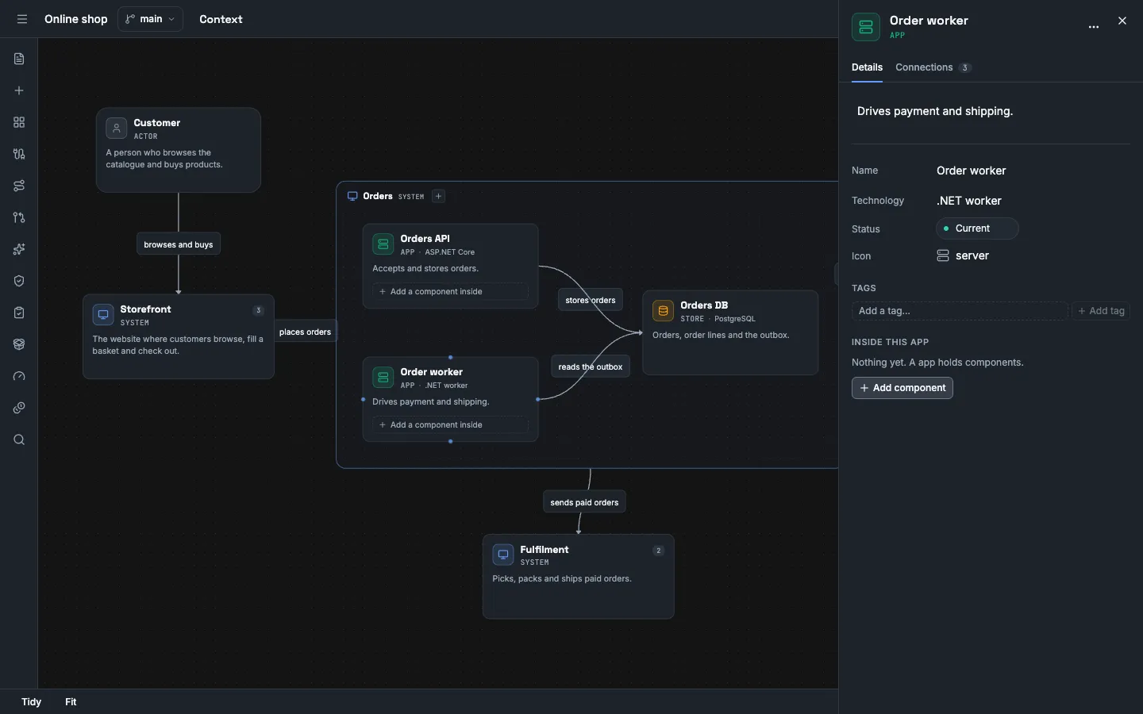1143x714 pixels.
Task: Open the package box icon in sidebar
Action: tap(19, 344)
